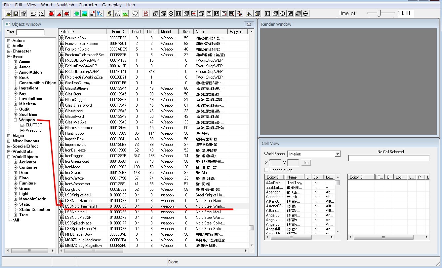Select the LSBNordHammer2H row
442x268 pixels.
[x=154, y=206]
